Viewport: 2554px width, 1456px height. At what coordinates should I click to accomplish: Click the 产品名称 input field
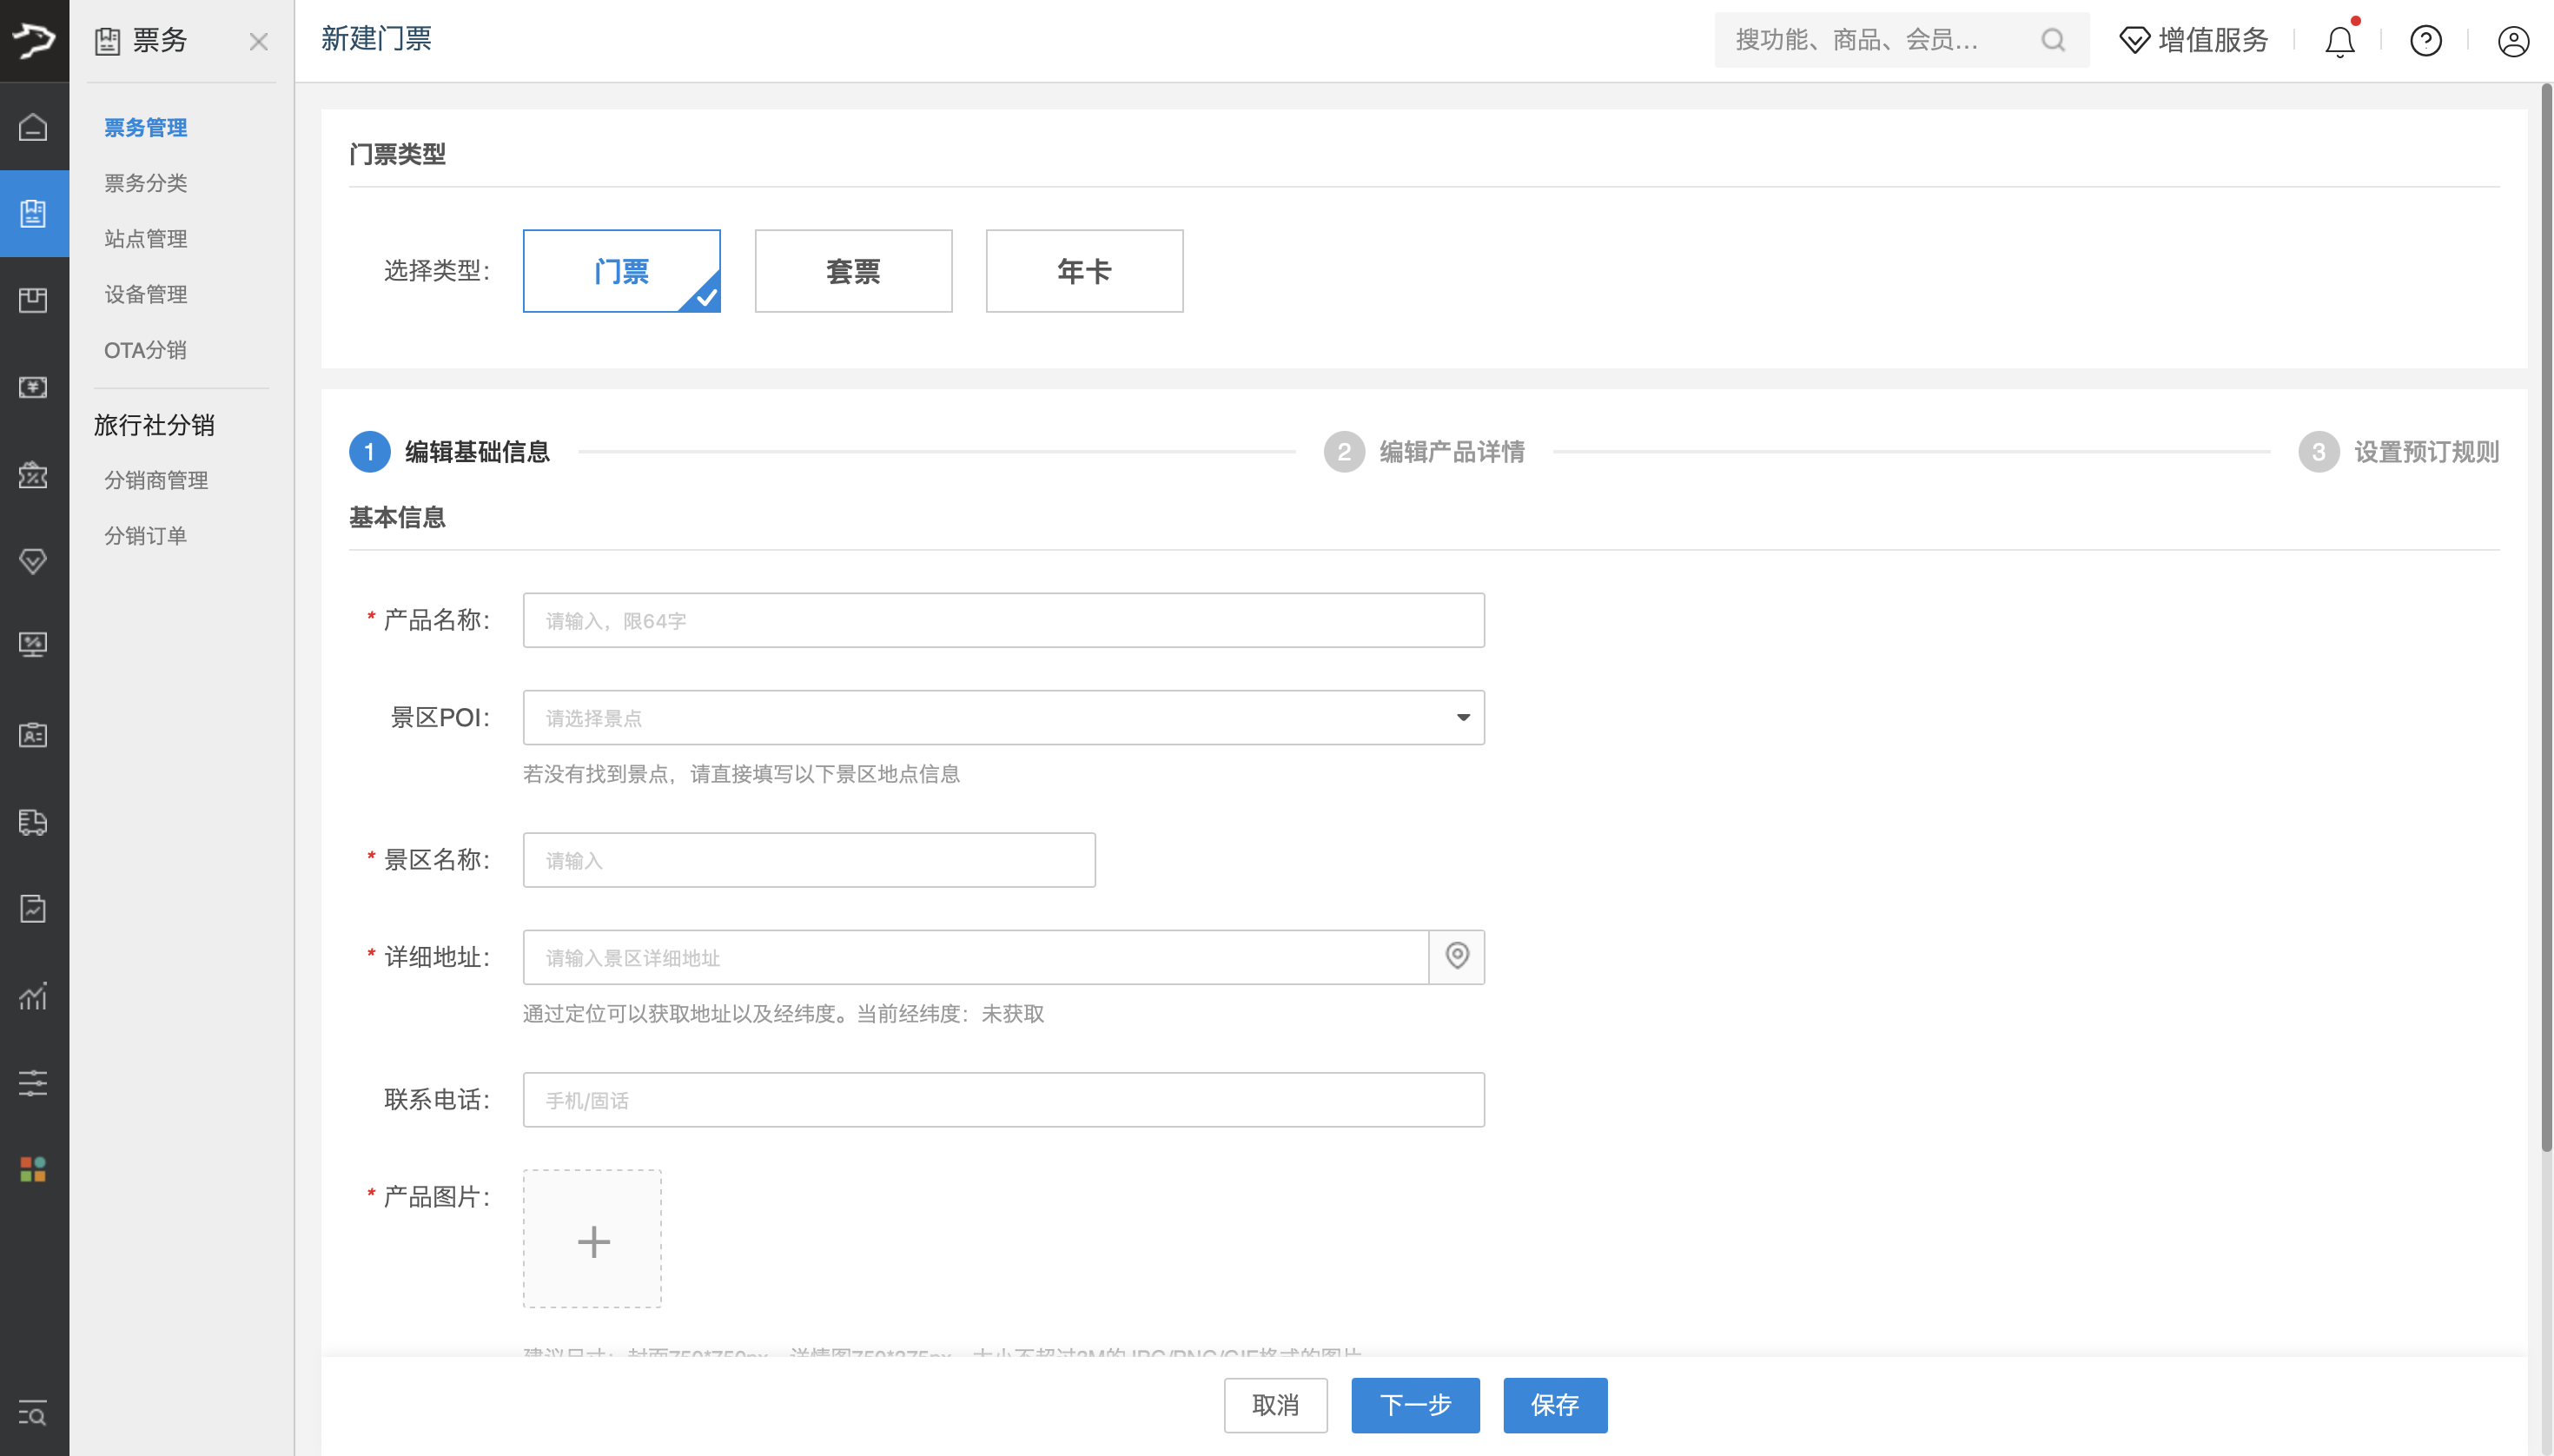1003,620
